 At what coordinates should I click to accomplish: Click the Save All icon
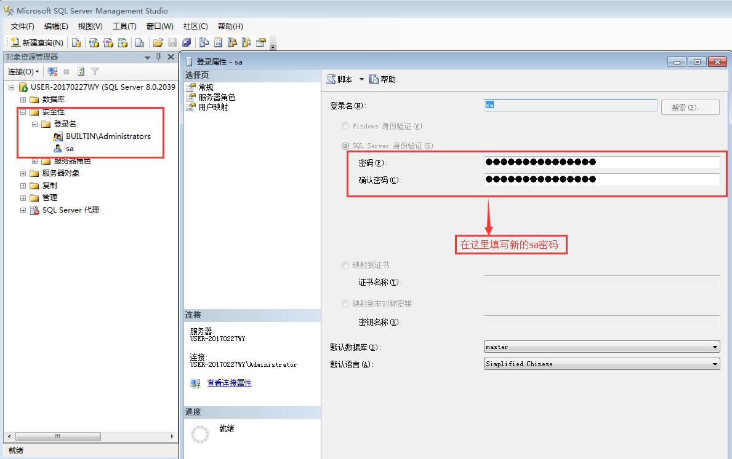pyautogui.click(x=187, y=43)
